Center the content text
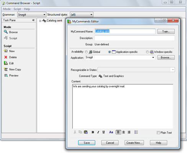This screenshot has width=187, height=153. click(x=123, y=132)
